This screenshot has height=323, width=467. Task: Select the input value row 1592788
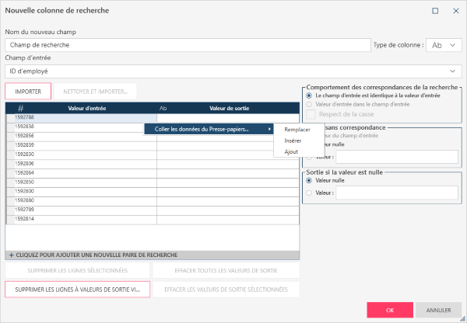pos(47,118)
